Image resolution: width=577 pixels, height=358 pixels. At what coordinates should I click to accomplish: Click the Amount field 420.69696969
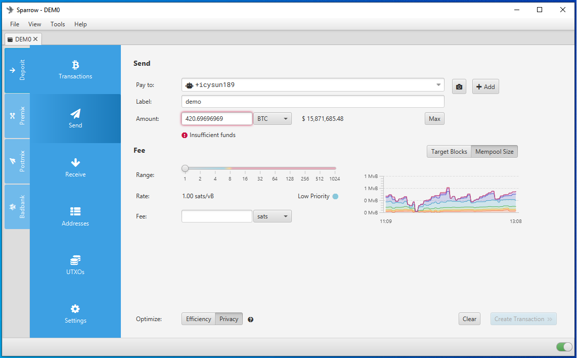(217, 119)
